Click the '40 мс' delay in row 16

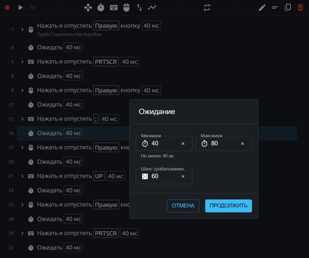pyautogui.click(x=73, y=133)
